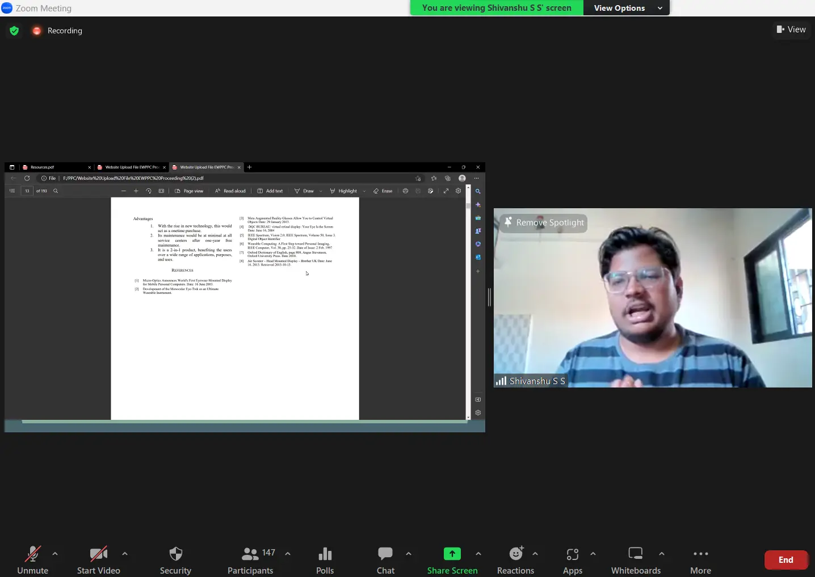Click Remove Spotlight on the video
Screen dimensions: 815x577
pos(544,223)
